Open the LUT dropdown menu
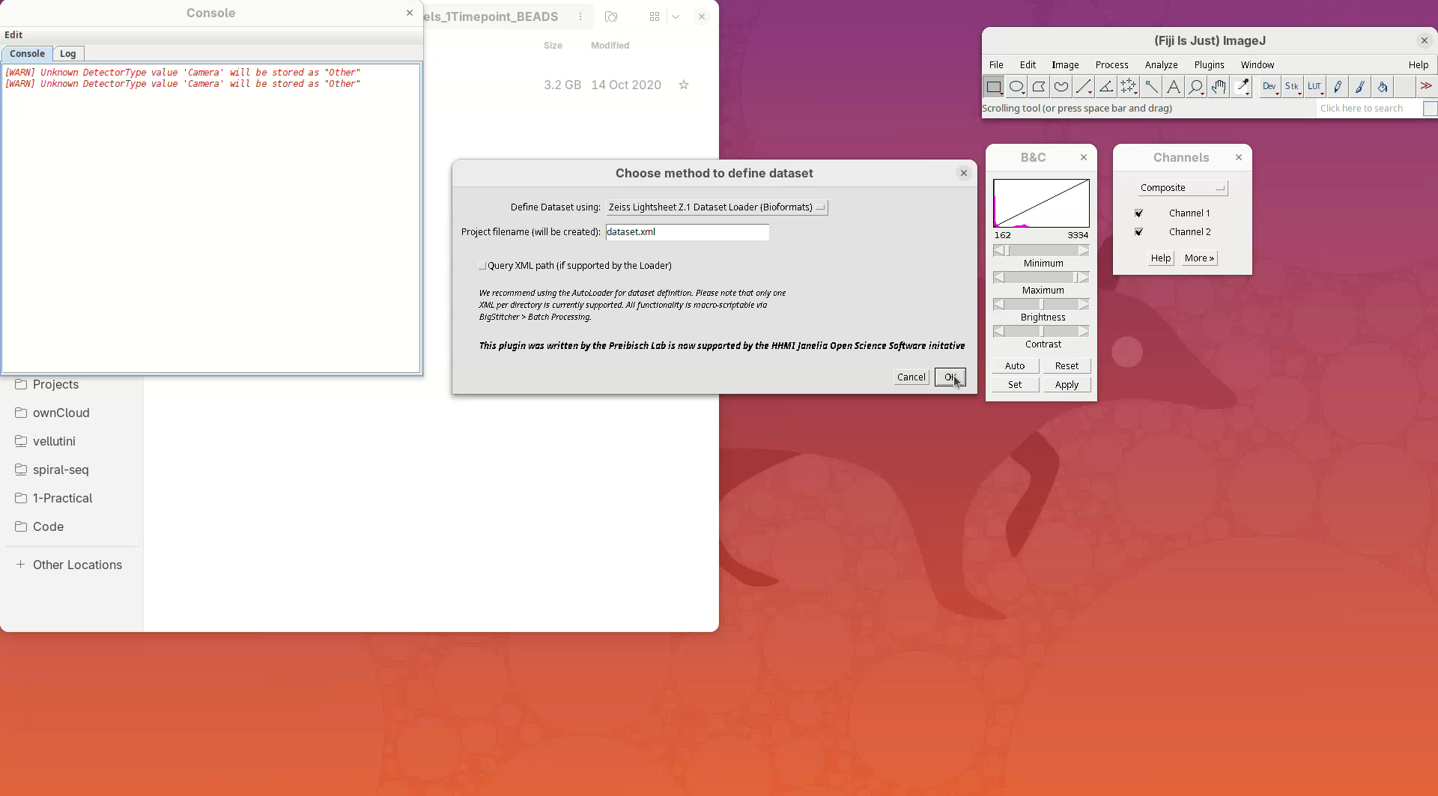 1314,87
